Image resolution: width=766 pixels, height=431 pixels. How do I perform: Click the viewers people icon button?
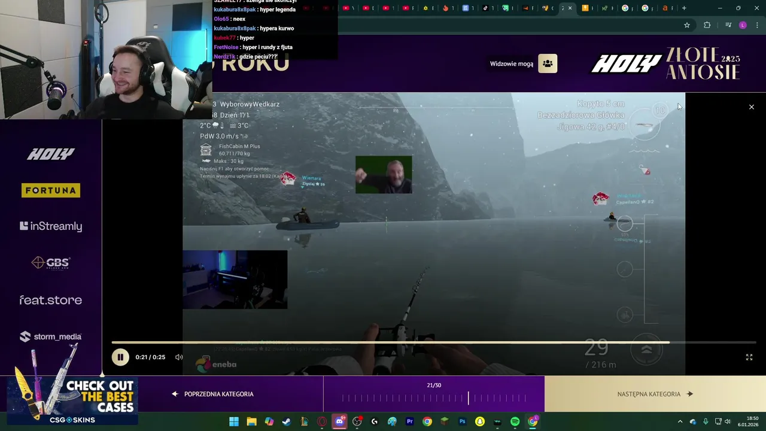coord(548,63)
